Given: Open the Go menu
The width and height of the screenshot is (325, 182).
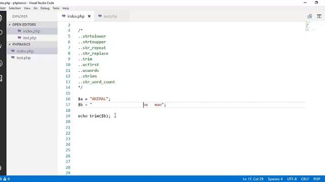Looking at the screenshot, I should point(36,8).
